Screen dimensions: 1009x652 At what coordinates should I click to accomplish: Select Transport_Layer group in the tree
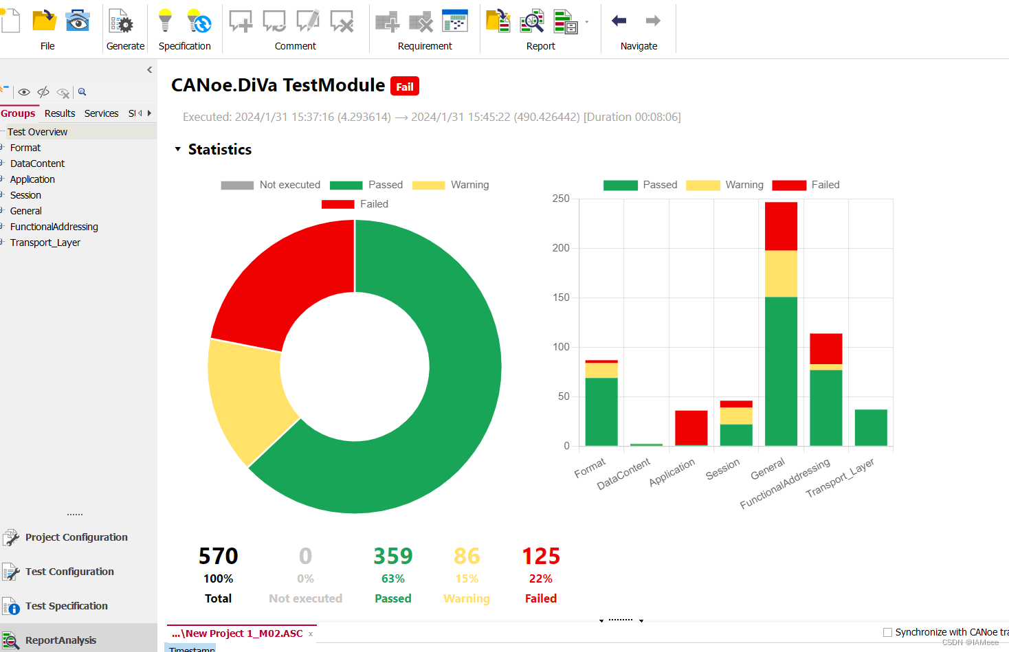[x=45, y=243]
